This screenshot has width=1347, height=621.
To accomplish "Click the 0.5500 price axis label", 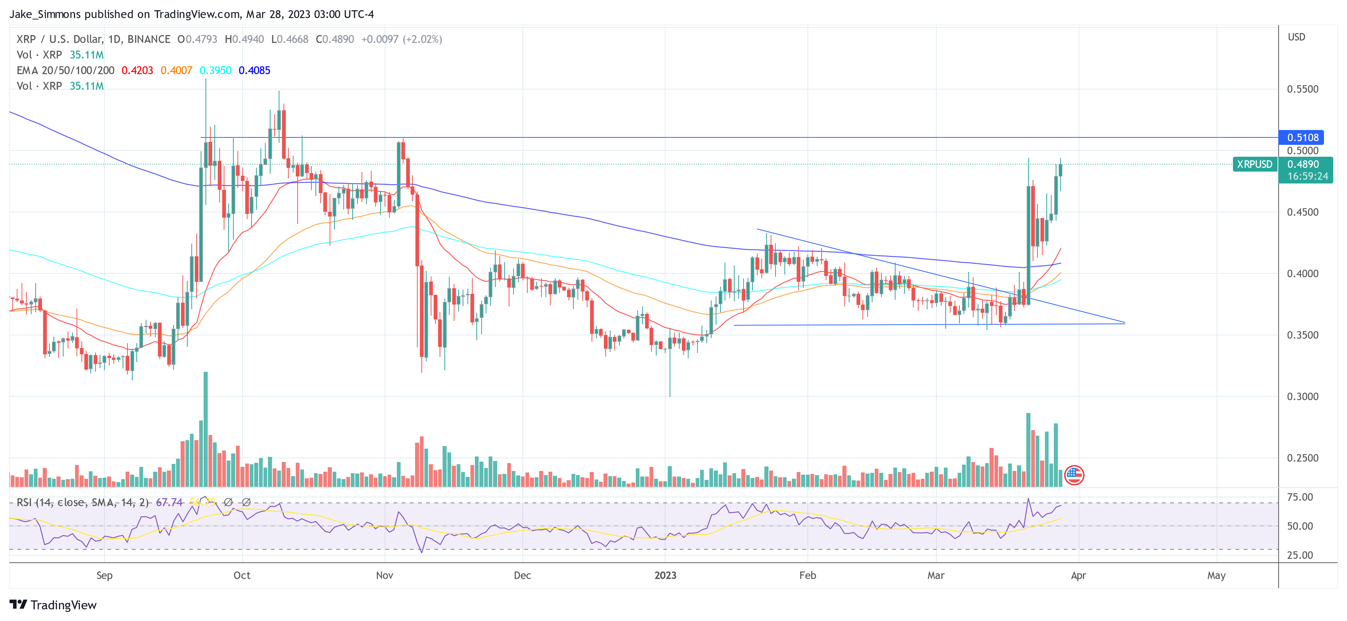I will [x=1302, y=89].
